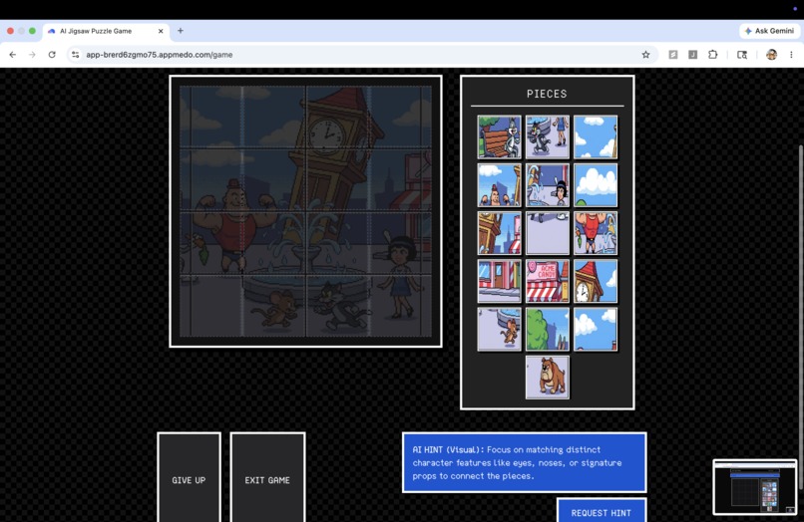
Task: Open the tab search icon near profile
Action: pyautogui.click(x=742, y=55)
